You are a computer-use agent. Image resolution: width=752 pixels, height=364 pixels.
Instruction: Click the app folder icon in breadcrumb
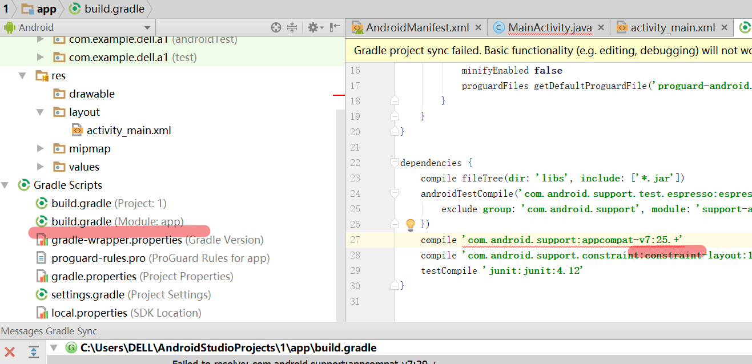pyautogui.click(x=28, y=9)
